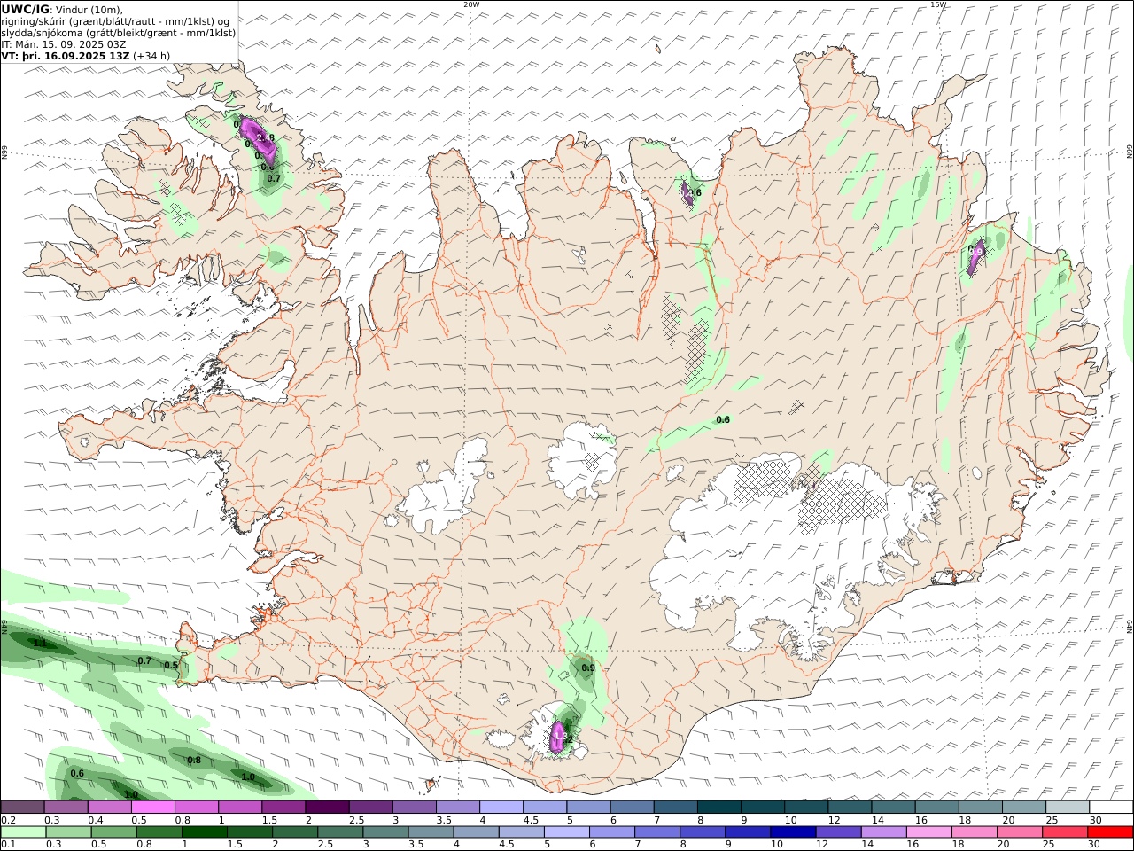This screenshot has width=1134, height=851.
Task: Click the '15W' longitude label
Action: [938, 4]
